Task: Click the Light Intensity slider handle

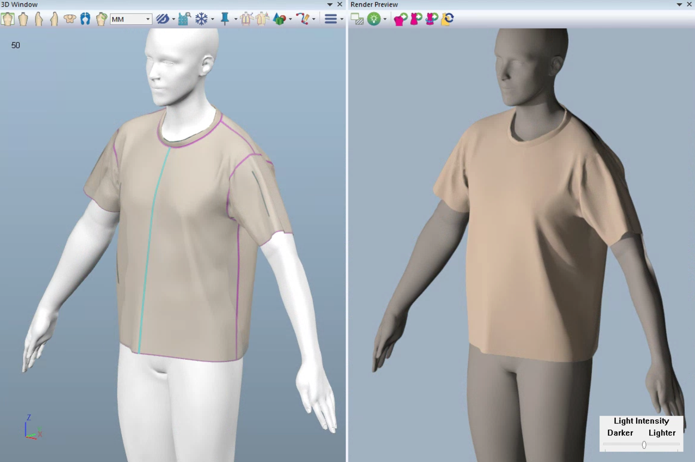Action: [x=644, y=445]
